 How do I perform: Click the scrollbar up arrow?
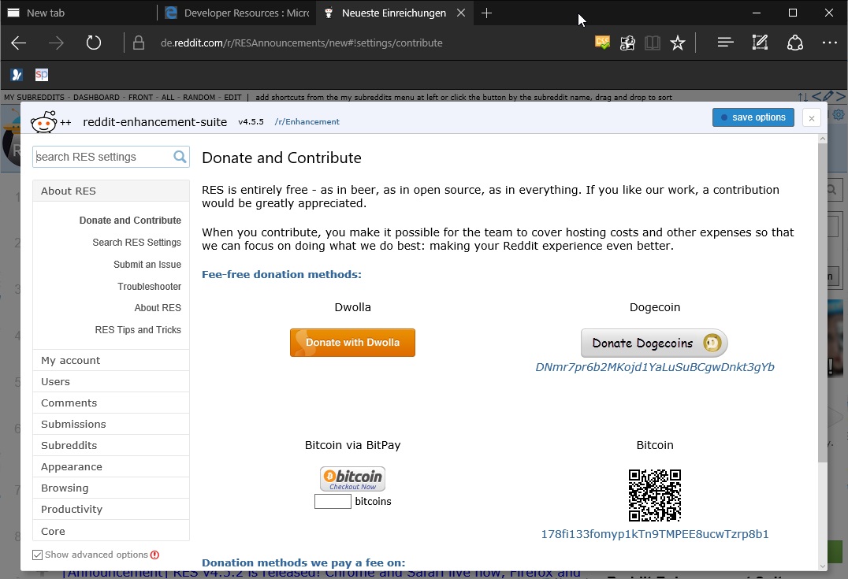click(823, 139)
